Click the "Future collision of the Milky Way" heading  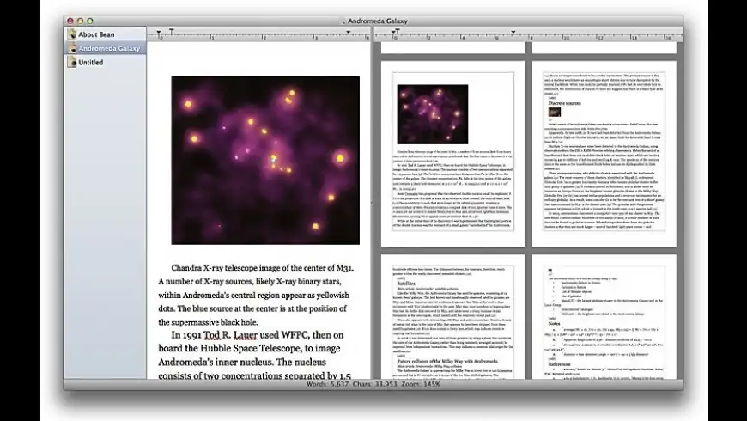pyautogui.click(x=447, y=362)
